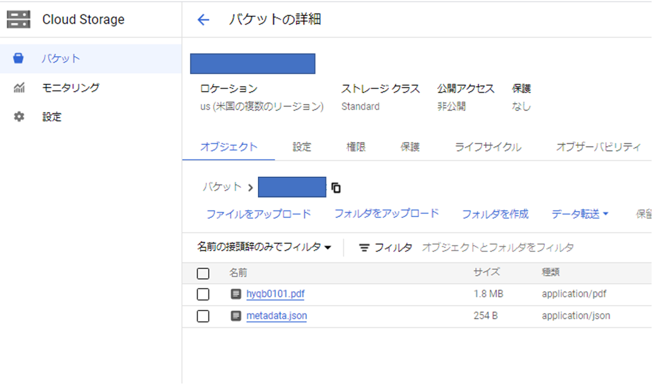Image resolution: width=652 pixels, height=384 pixels.
Task: Click the バケット breadcrumb link
Action: point(222,187)
